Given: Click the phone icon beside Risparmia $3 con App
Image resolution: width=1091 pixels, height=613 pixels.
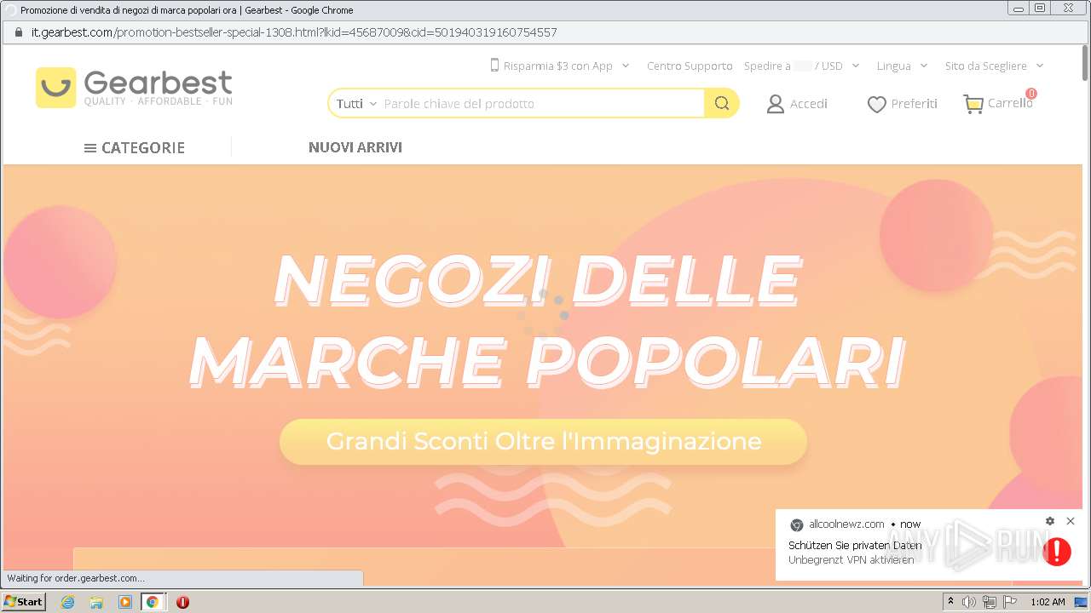Looking at the screenshot, I should [494, 66].
